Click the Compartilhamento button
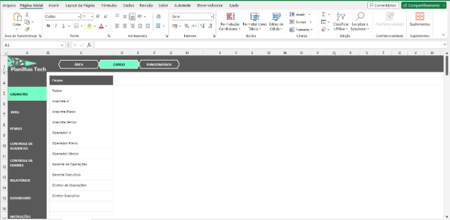The height and width of the screenshot is (220, 450). coord(424,5)
